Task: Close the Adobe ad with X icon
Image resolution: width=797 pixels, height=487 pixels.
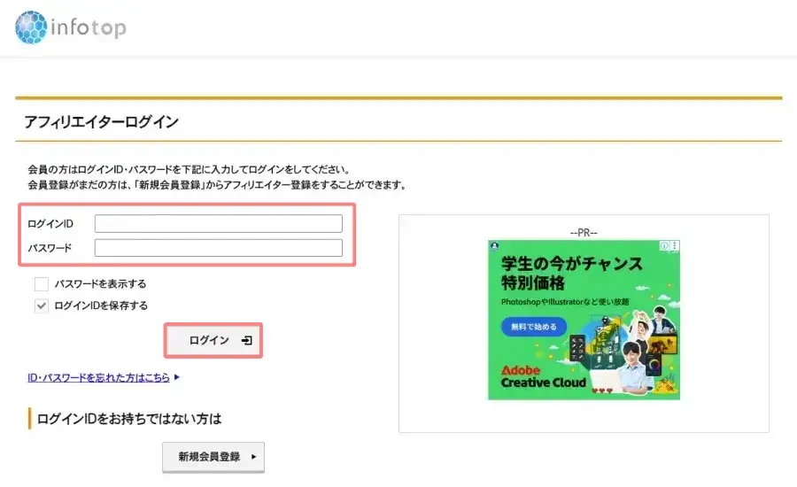Action: click(675, 245)
